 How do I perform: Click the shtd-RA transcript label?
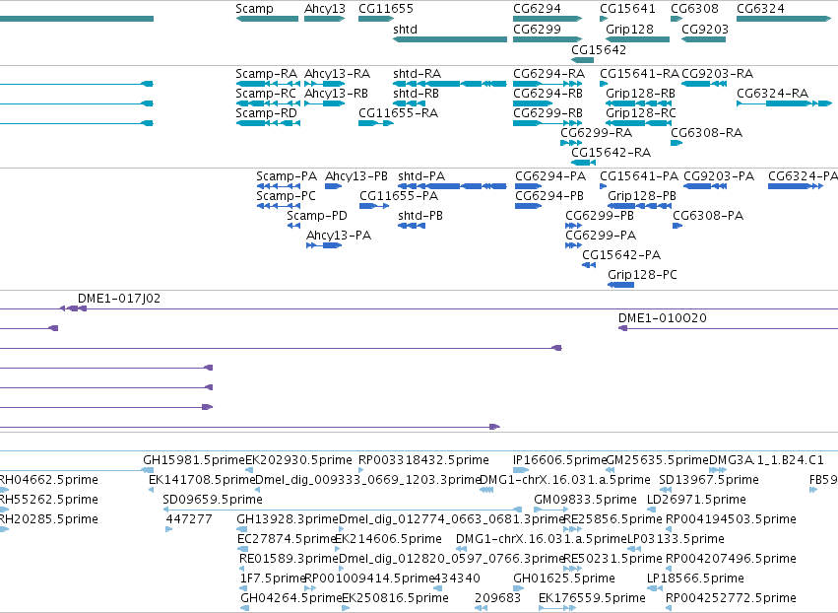417,73
